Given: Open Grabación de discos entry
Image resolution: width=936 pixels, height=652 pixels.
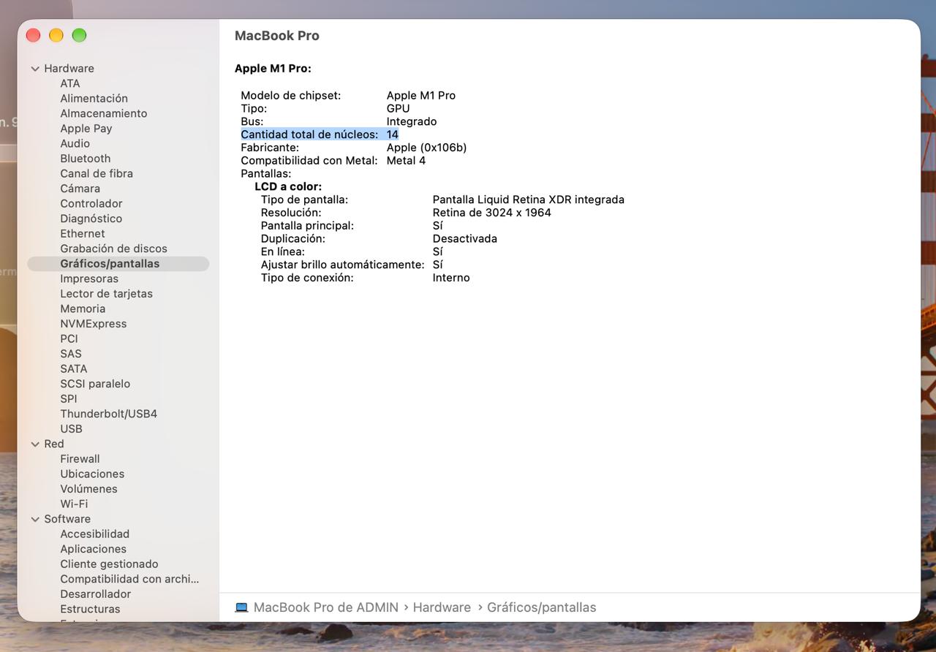Looking at the screenshot, I should pyautogui.click(x=113, y=249).
